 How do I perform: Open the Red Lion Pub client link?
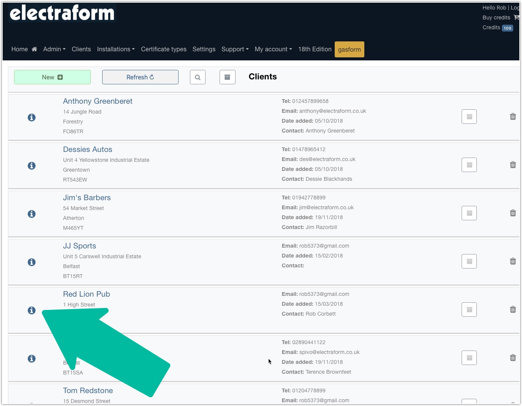pyautogui.click(x=87, y=294)
